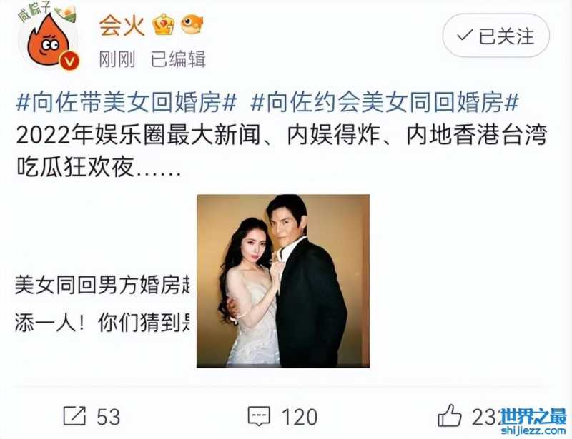Click the comment count 120
Image resolution: width=572 pixels, height=439 pixels.
pos(300,417)
